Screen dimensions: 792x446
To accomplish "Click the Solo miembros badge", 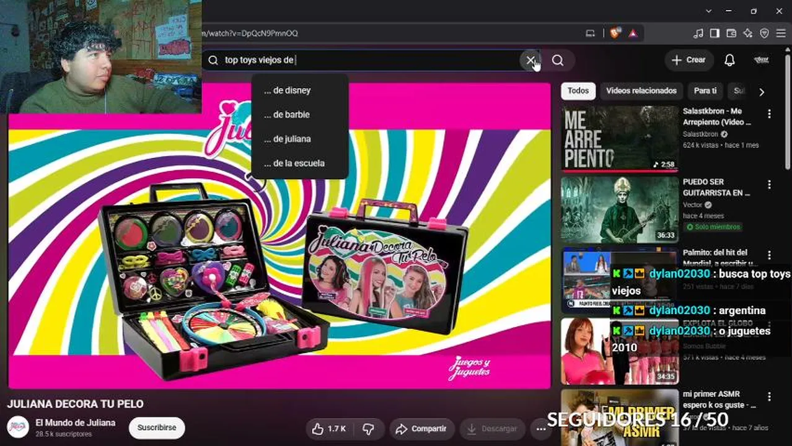I will [x=713, y=227].
